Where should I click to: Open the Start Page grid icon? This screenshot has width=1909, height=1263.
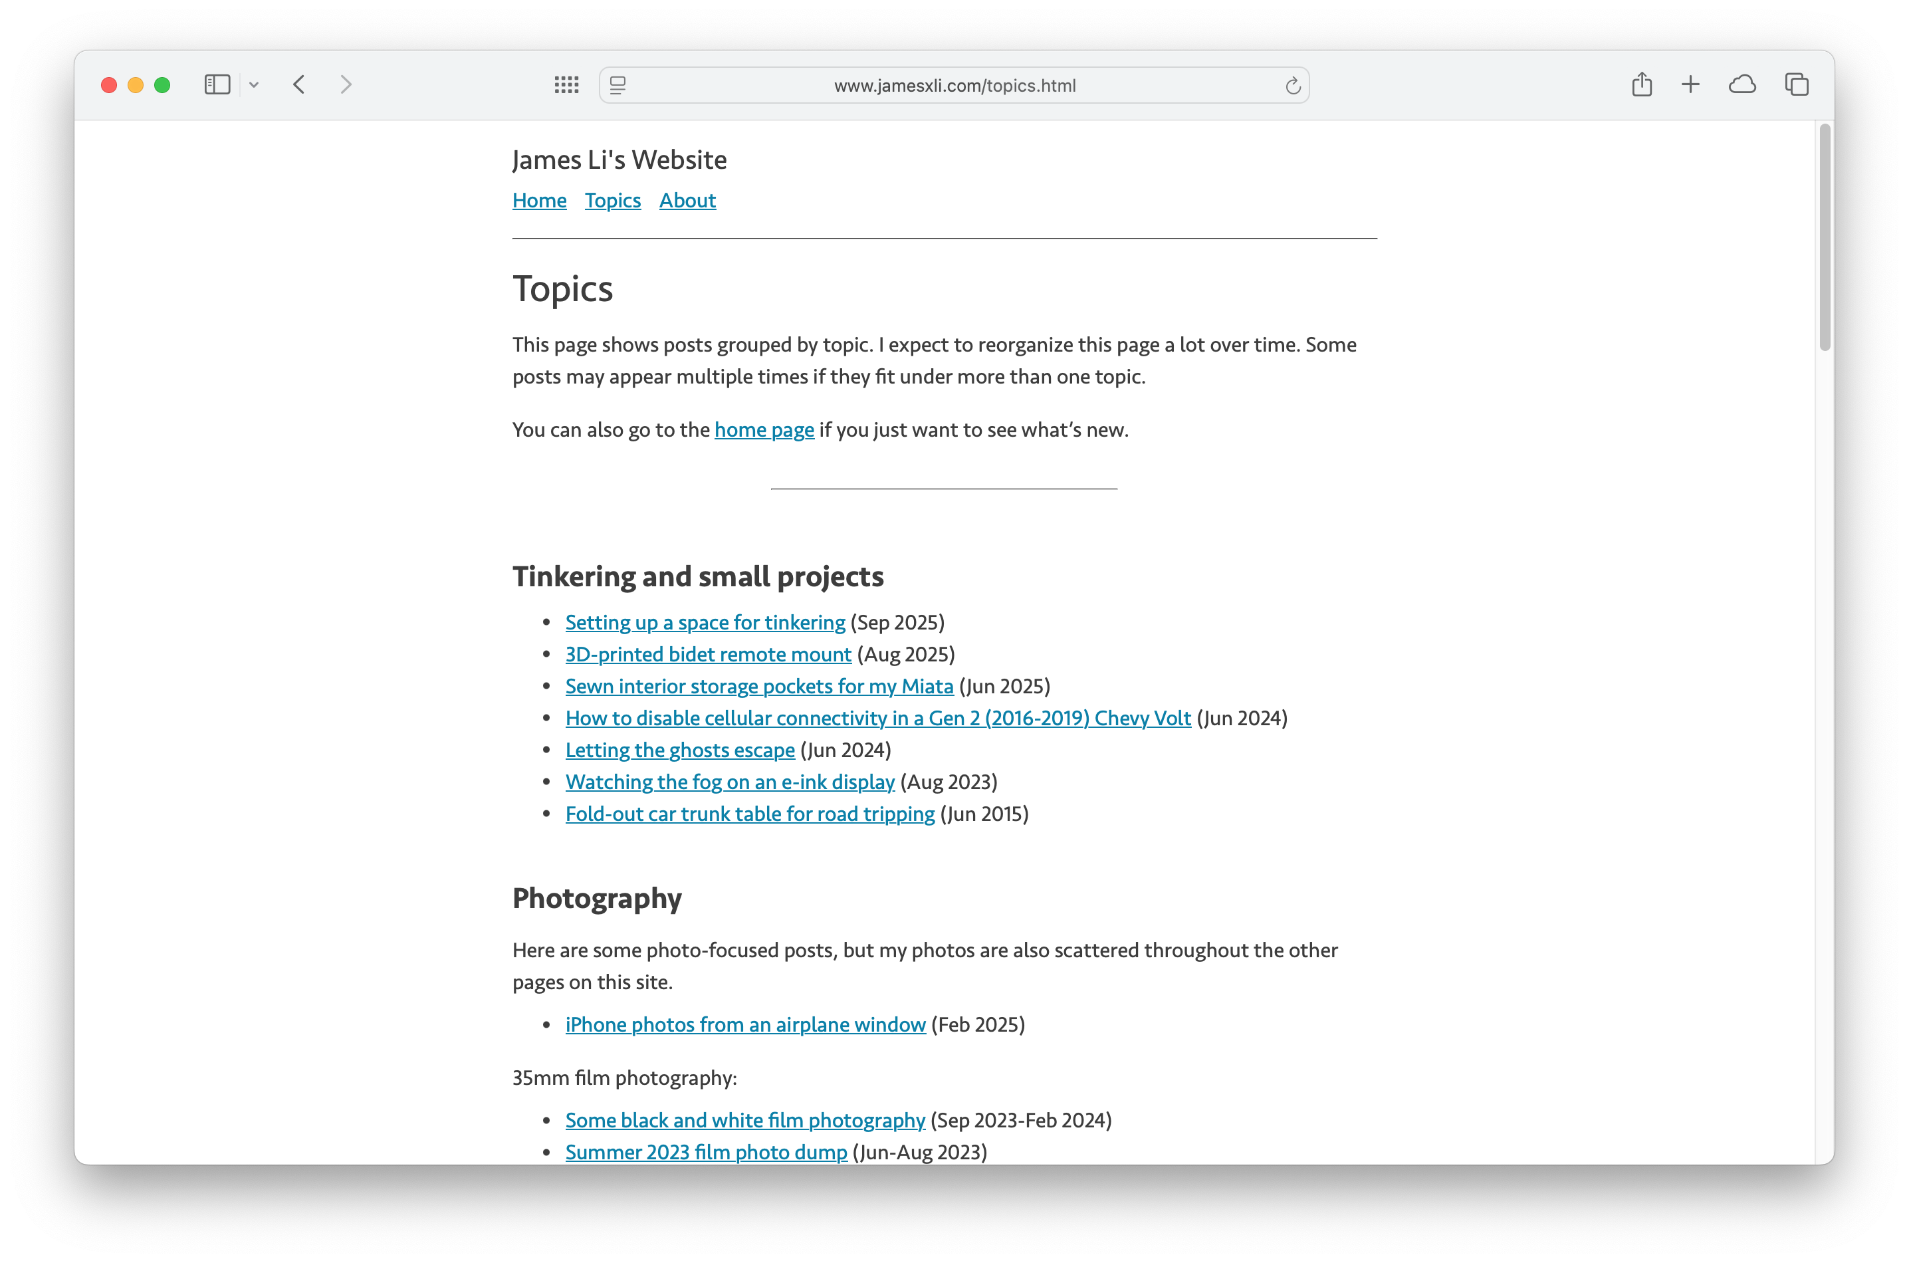click(x=566, y=84)
